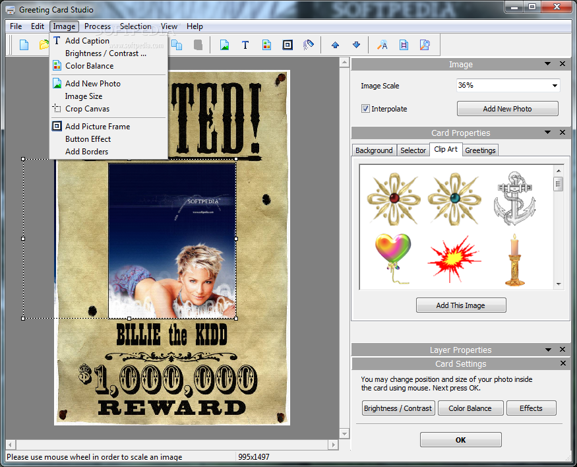
Task: Select the silver anchor clip art
Action: pyautogui.click(x=514, y=199)
